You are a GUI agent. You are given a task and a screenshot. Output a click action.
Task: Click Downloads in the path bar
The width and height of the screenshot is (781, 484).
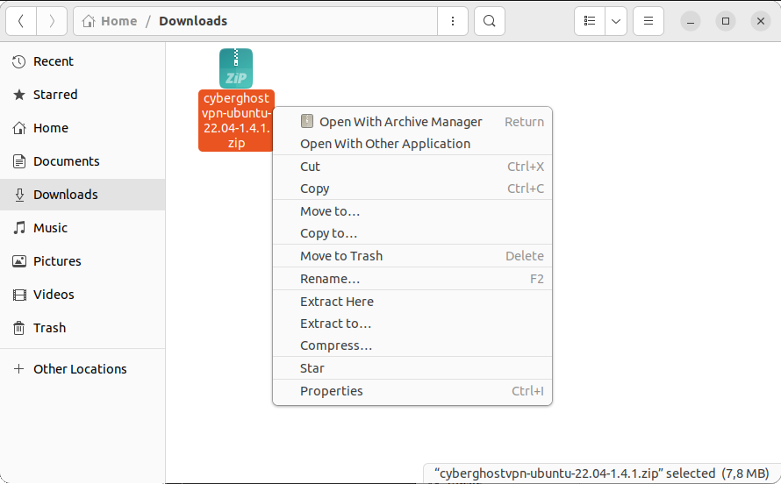pos(193,21)
